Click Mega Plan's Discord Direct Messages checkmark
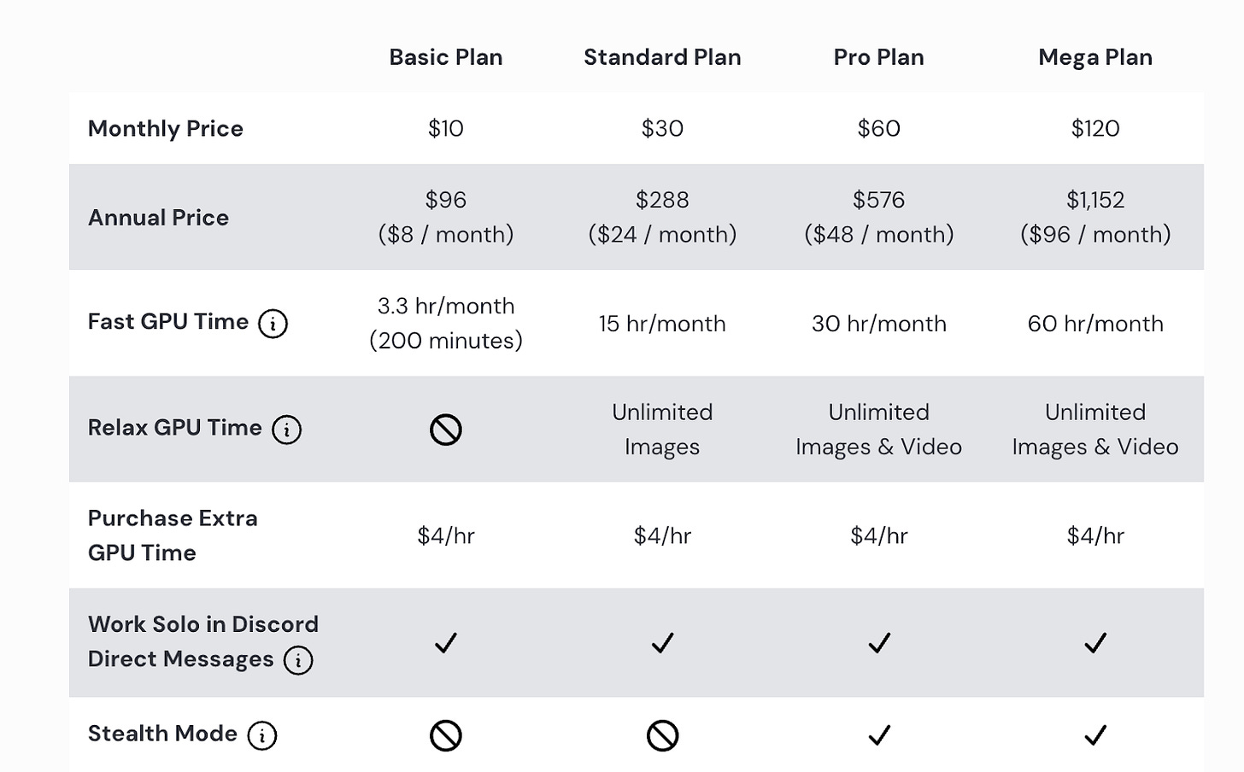The height and width of the screenshot is (772, 1244). [x=1095, y=642]
